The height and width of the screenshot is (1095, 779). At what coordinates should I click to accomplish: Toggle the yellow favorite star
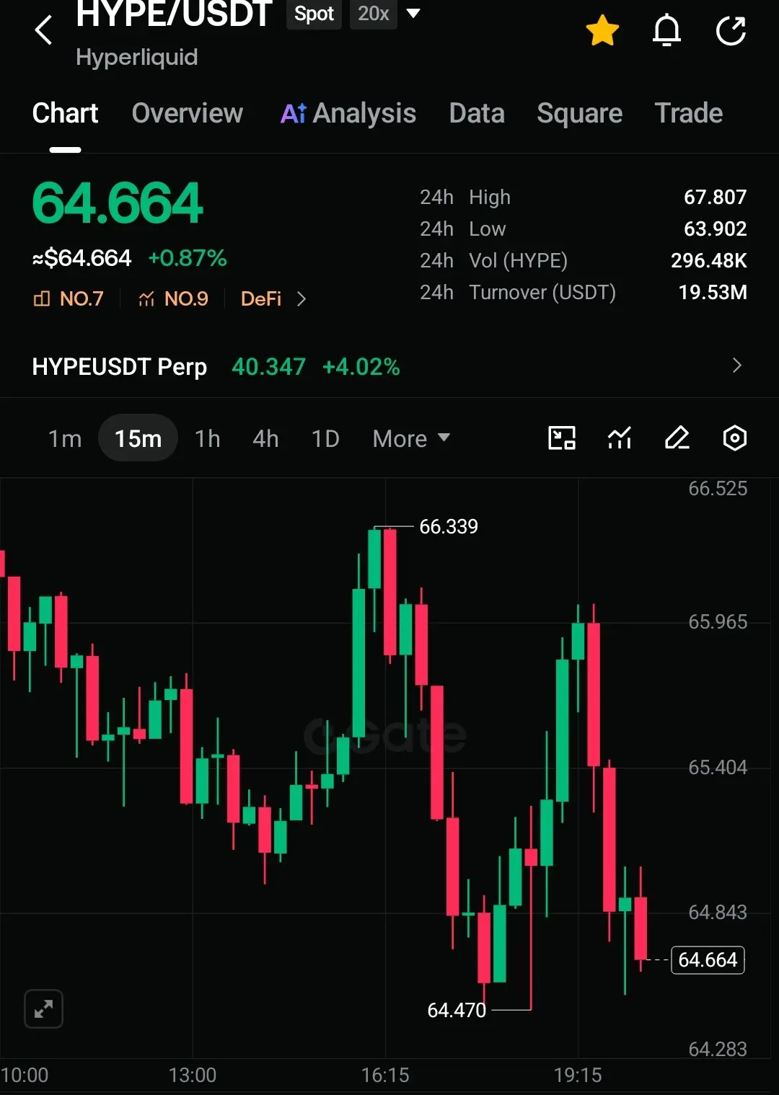pos(602,31)
